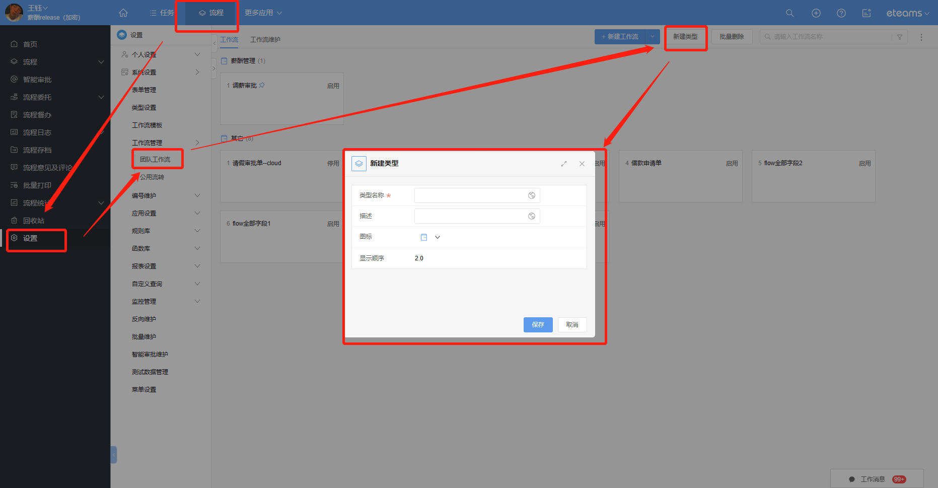
Task: Collapse the settings panel side handle
Action: (x=114, y=455)
